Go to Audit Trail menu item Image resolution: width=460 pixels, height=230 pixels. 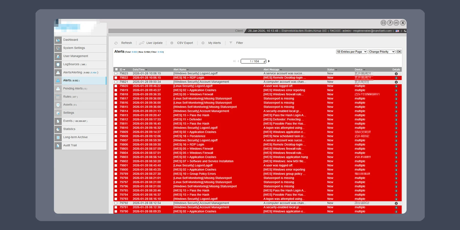pos(70,145)
